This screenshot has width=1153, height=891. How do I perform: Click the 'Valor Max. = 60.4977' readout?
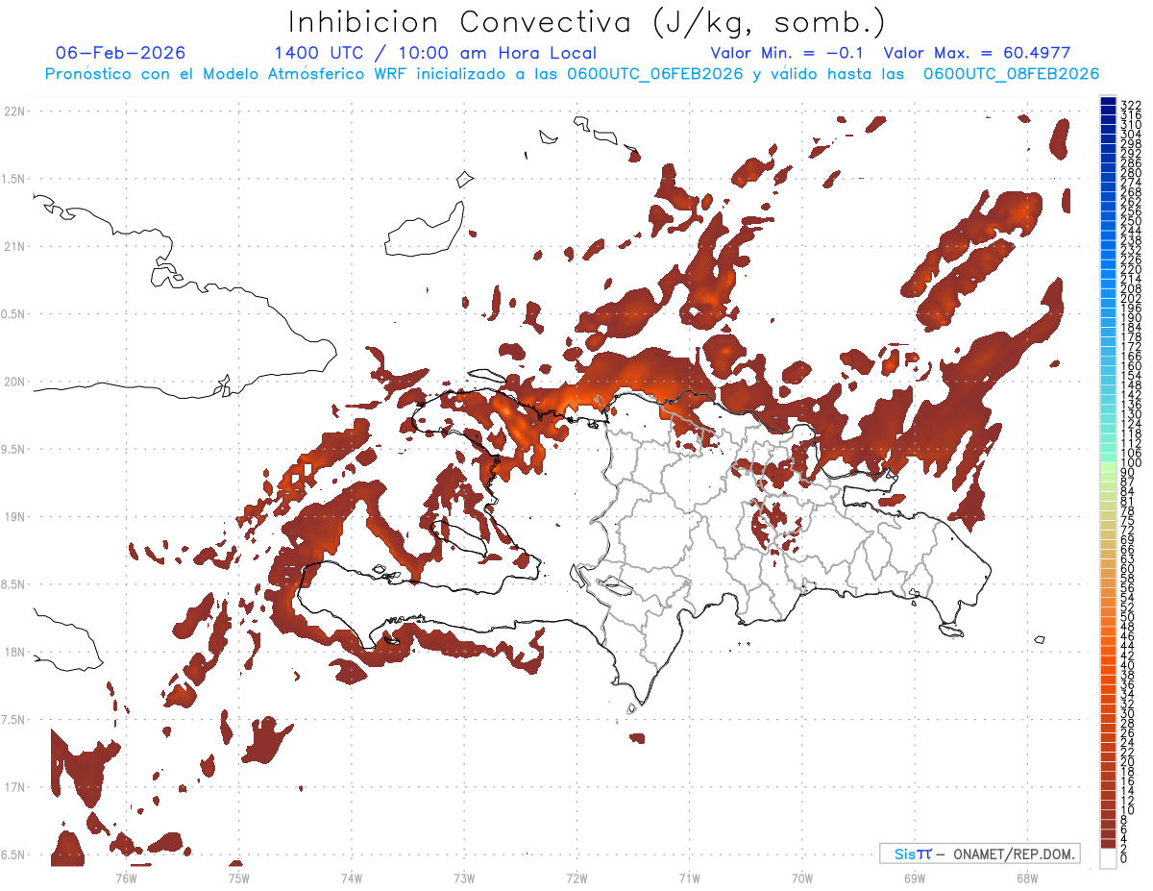click(977, 53)
